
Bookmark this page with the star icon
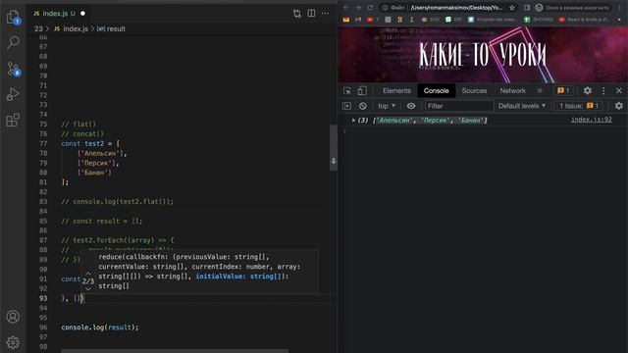[512, 7]
